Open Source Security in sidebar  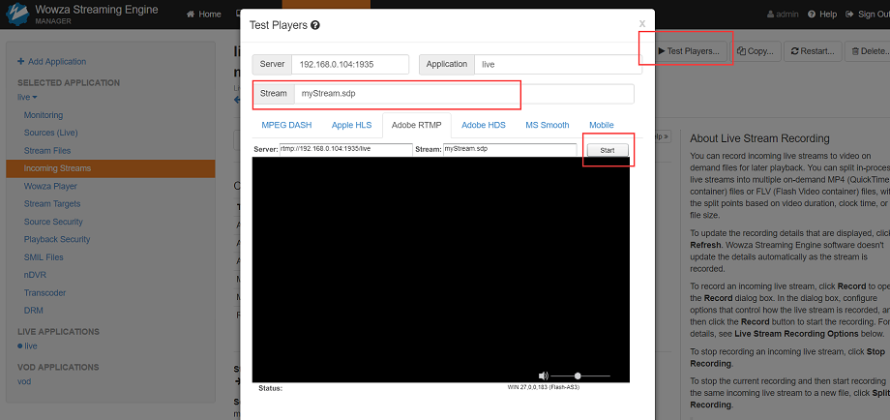coord(53,222)
